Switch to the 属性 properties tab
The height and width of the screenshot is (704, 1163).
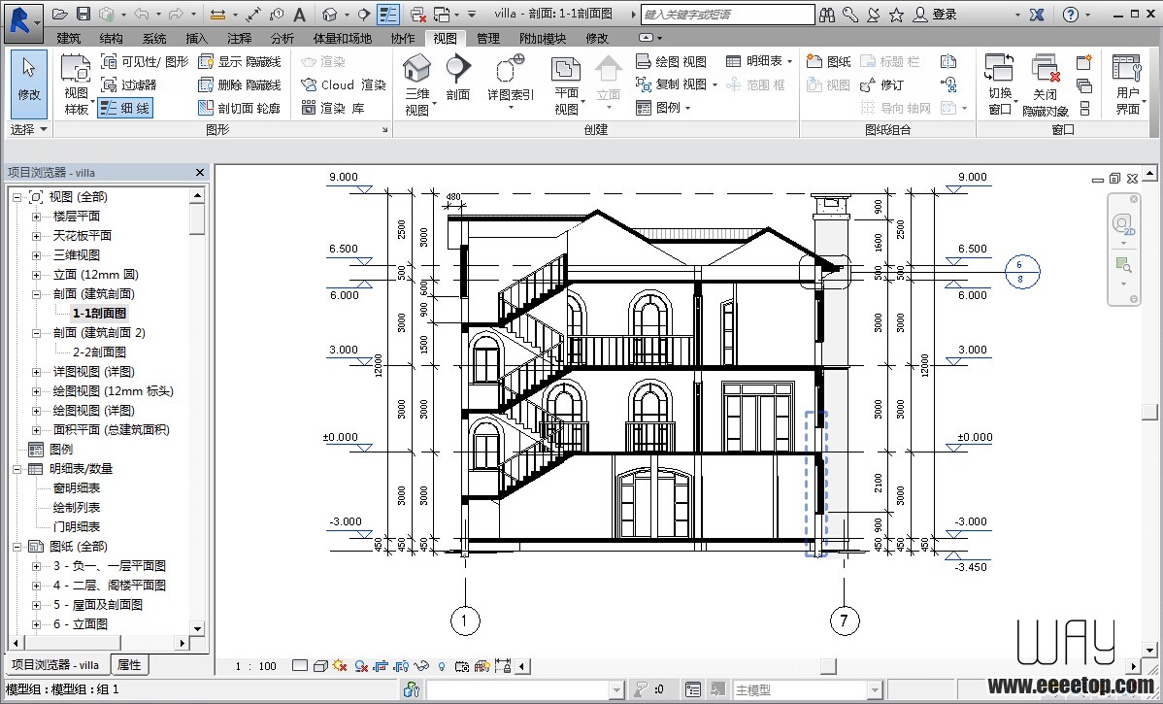129,665
